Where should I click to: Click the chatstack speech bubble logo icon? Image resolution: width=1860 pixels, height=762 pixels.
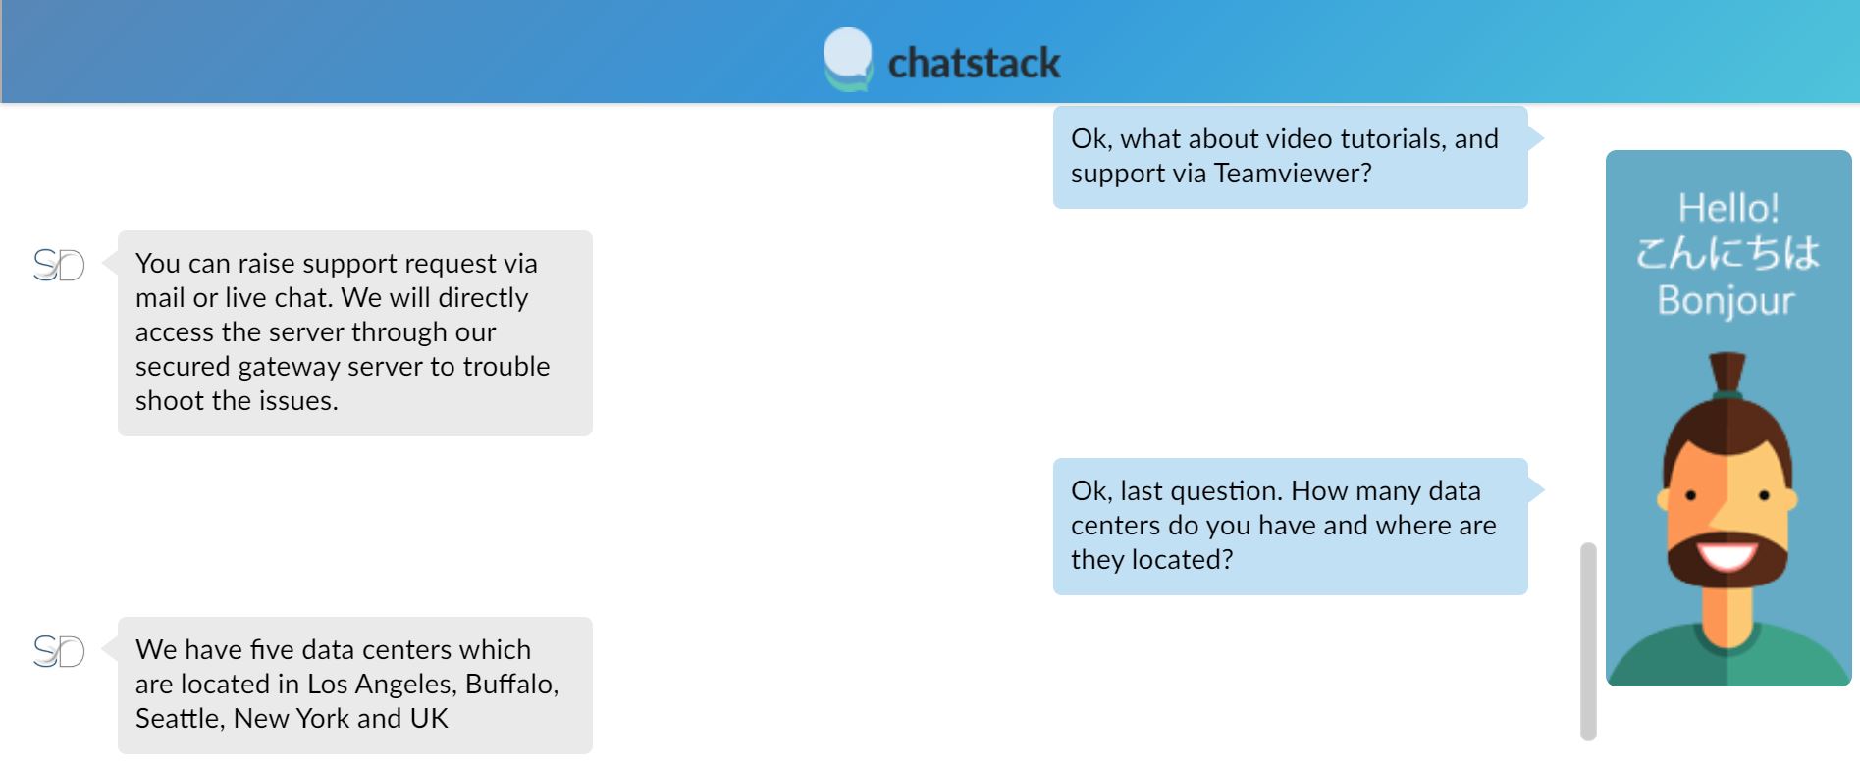pyautogui.click(x=848, y=60)
